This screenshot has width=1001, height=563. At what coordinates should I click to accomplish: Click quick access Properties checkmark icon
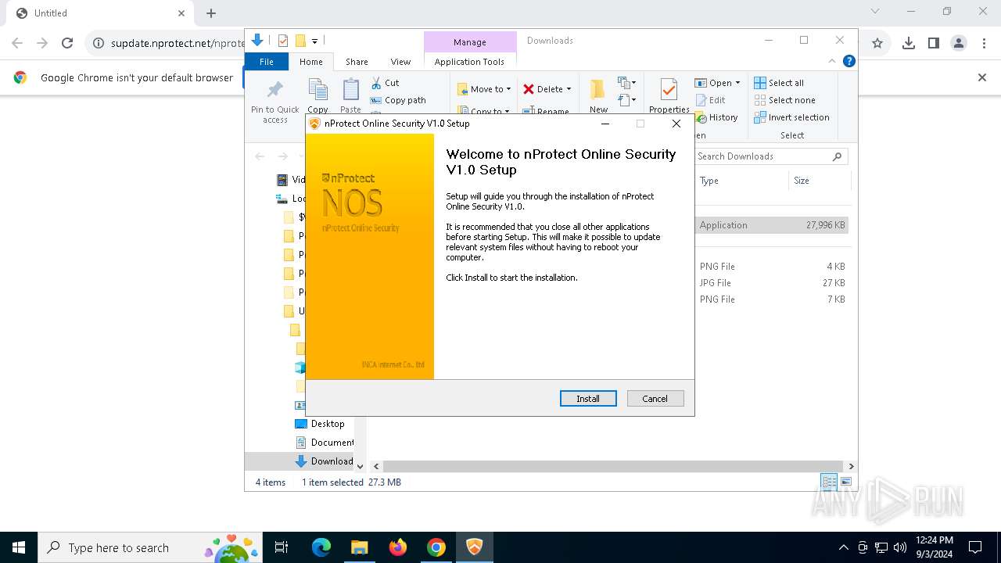[x=283, y=41]
